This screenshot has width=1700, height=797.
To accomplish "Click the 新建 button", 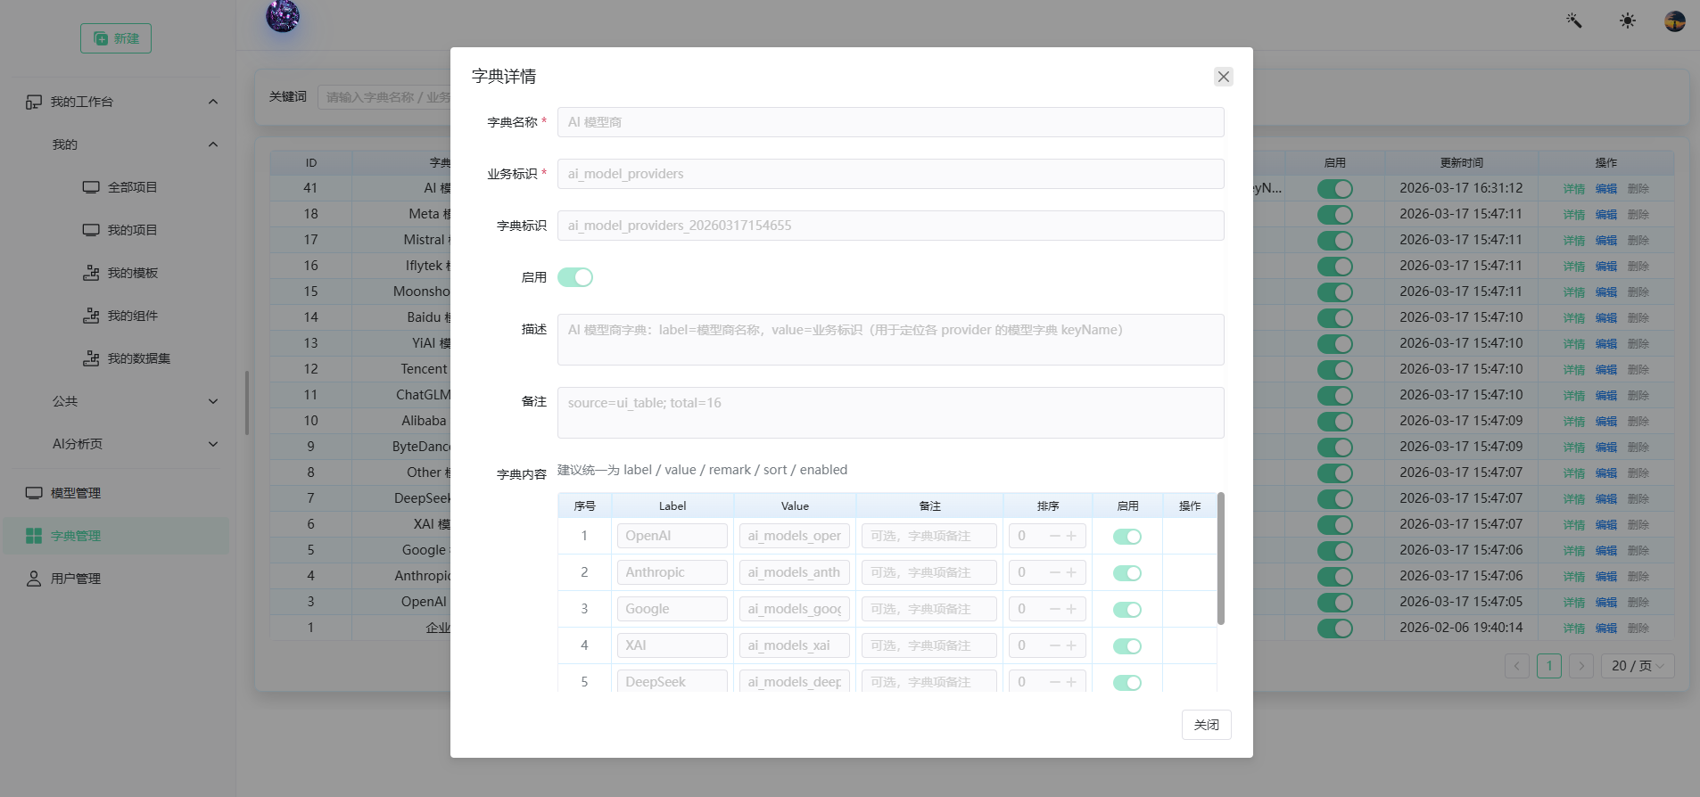I will pos(116,38).
